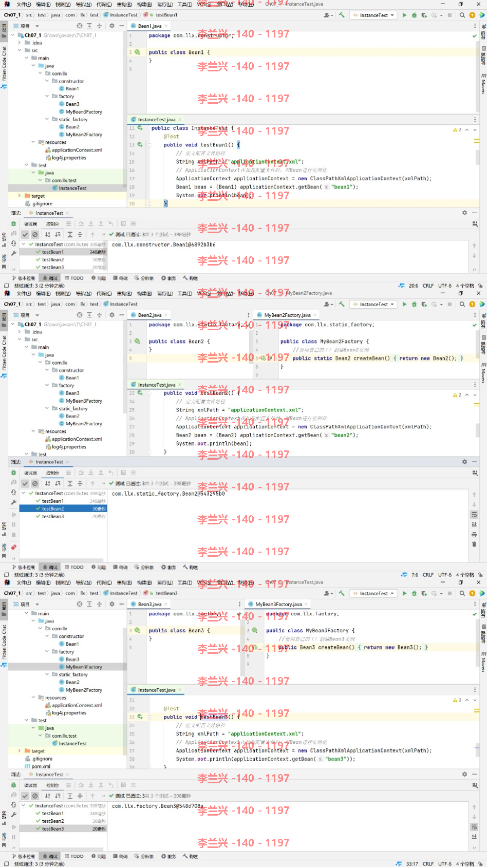Click UTF-8 encoding in top window status bar
Image resolution: width=487 pixels, height=867 pixels.
(x=445, y=286)
